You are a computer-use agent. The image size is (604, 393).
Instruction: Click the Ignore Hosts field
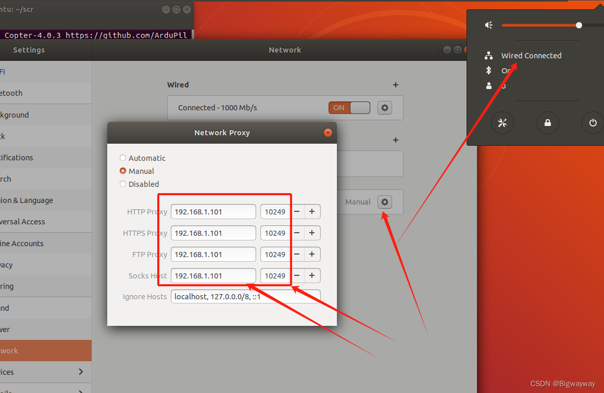point(246,297)
